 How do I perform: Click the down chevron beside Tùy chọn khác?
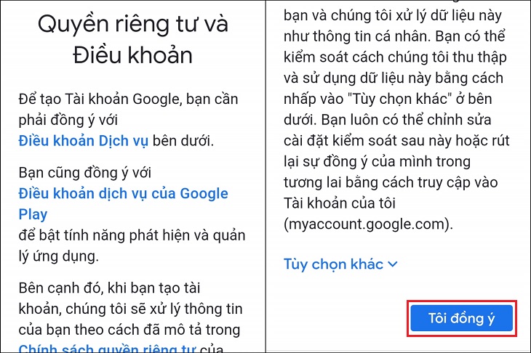[393, 264]
